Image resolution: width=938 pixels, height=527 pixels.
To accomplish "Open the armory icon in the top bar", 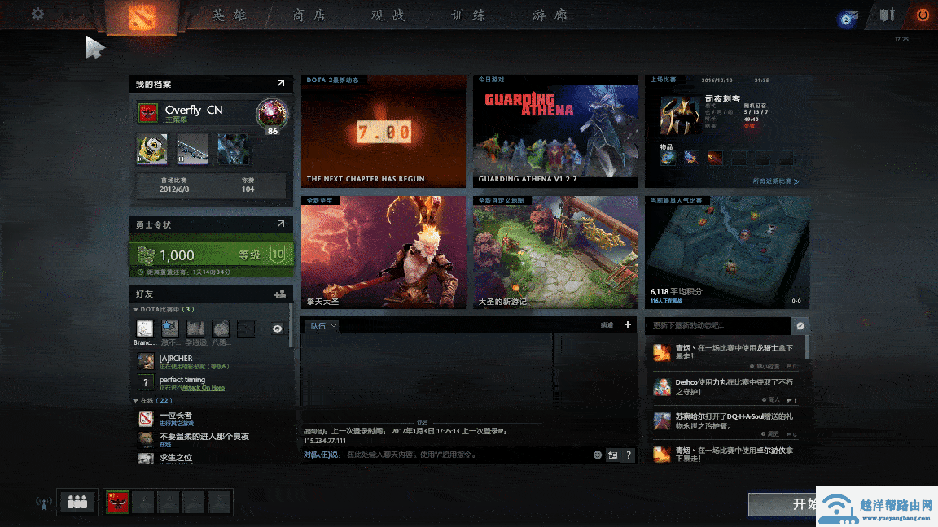I will [x=888, y=14].
